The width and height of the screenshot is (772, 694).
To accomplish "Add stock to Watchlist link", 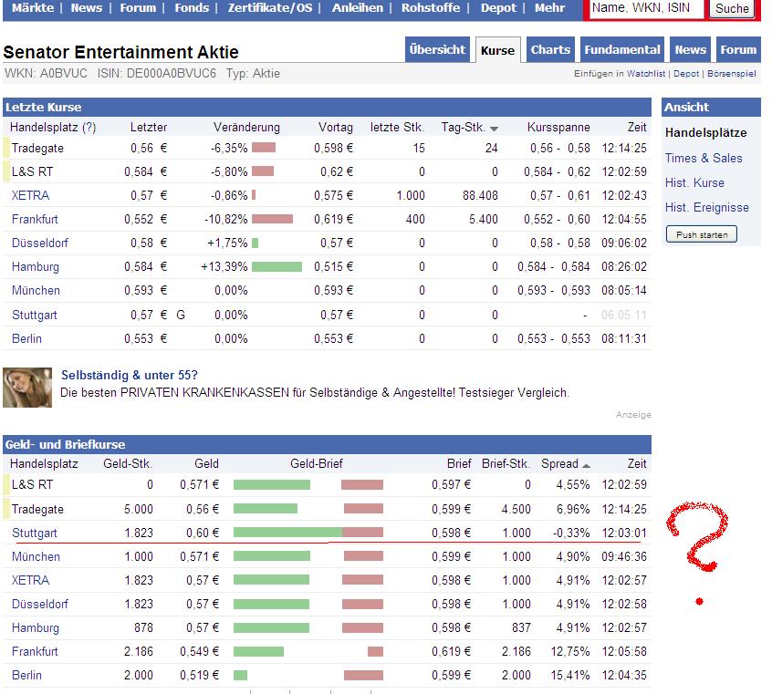I will tap(646, 73).
